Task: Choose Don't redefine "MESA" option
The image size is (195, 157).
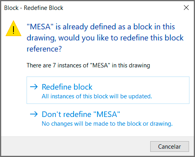Action: click(108, 119)
